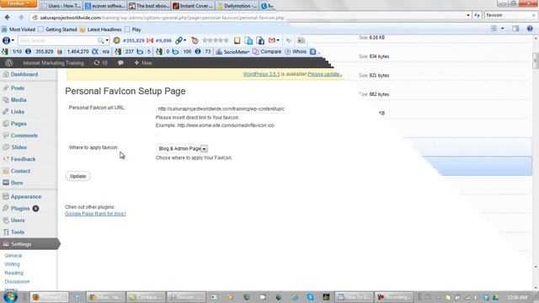Click the Update button
539x303 pixels.
(x=78, y=176)
